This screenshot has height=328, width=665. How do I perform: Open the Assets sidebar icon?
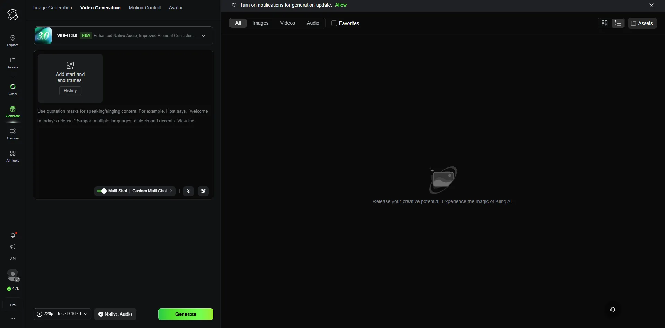pyautogui.click(x=13, y=63)
